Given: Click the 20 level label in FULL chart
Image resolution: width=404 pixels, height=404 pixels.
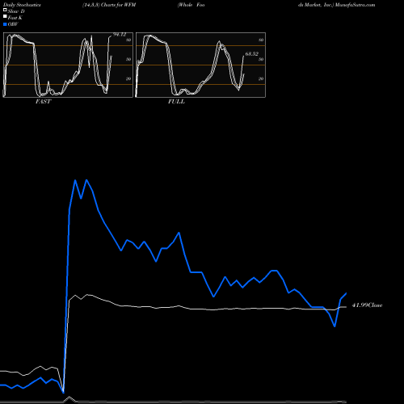Looking at the screenshot, I should (261, 78).
